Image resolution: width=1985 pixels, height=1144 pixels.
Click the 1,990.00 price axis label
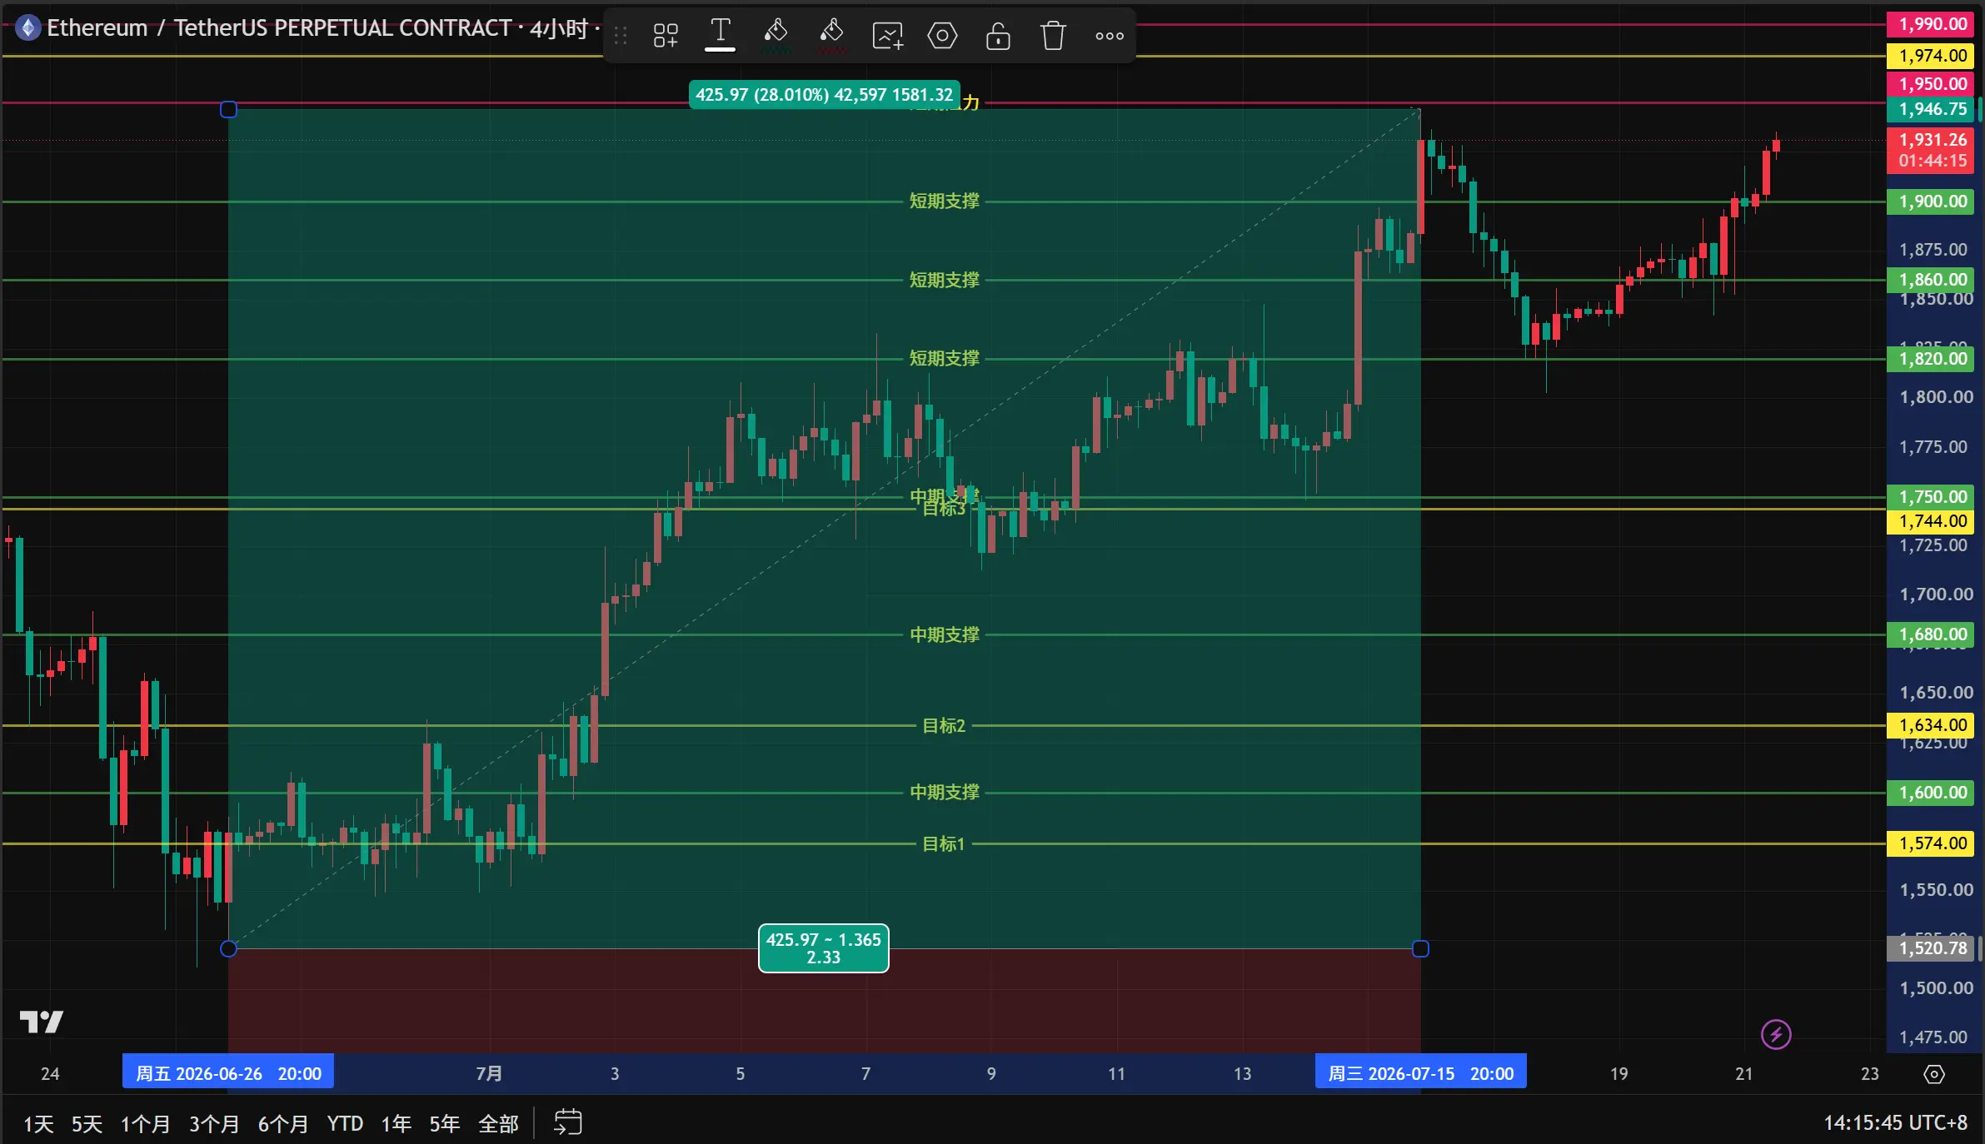click(x=1932, y=24)
